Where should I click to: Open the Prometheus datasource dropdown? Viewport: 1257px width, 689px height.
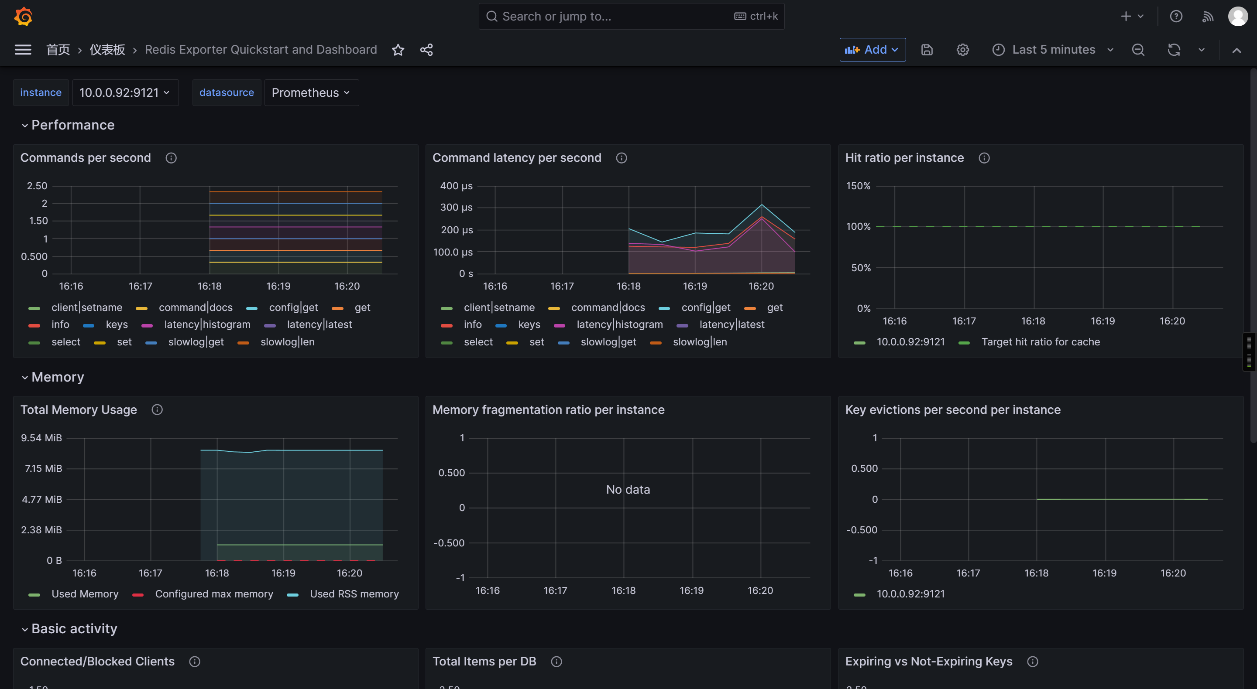click(311, 92)
